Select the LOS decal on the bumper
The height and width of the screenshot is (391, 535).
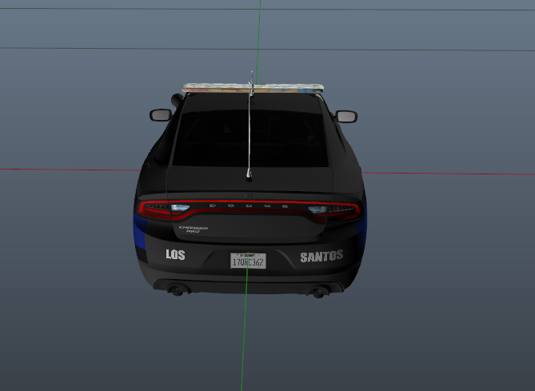tap(174, 255)
